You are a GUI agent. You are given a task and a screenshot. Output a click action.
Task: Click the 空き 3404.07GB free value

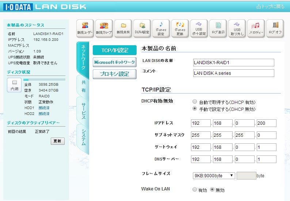tap(49, 90)
